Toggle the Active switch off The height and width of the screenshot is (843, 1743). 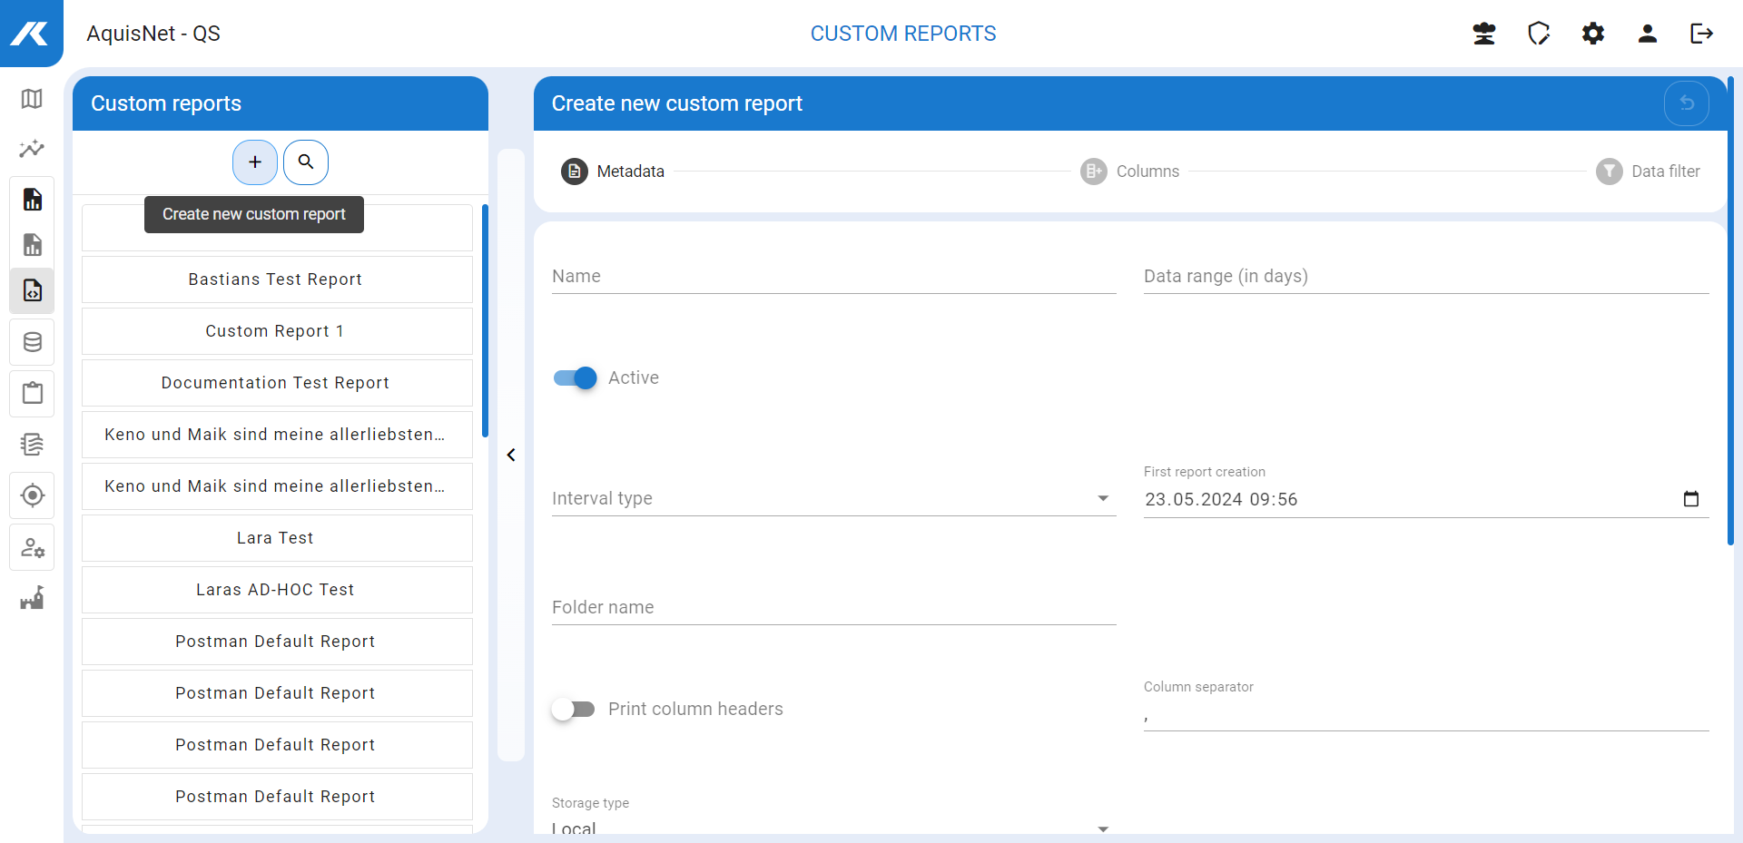tap(575, 377)
